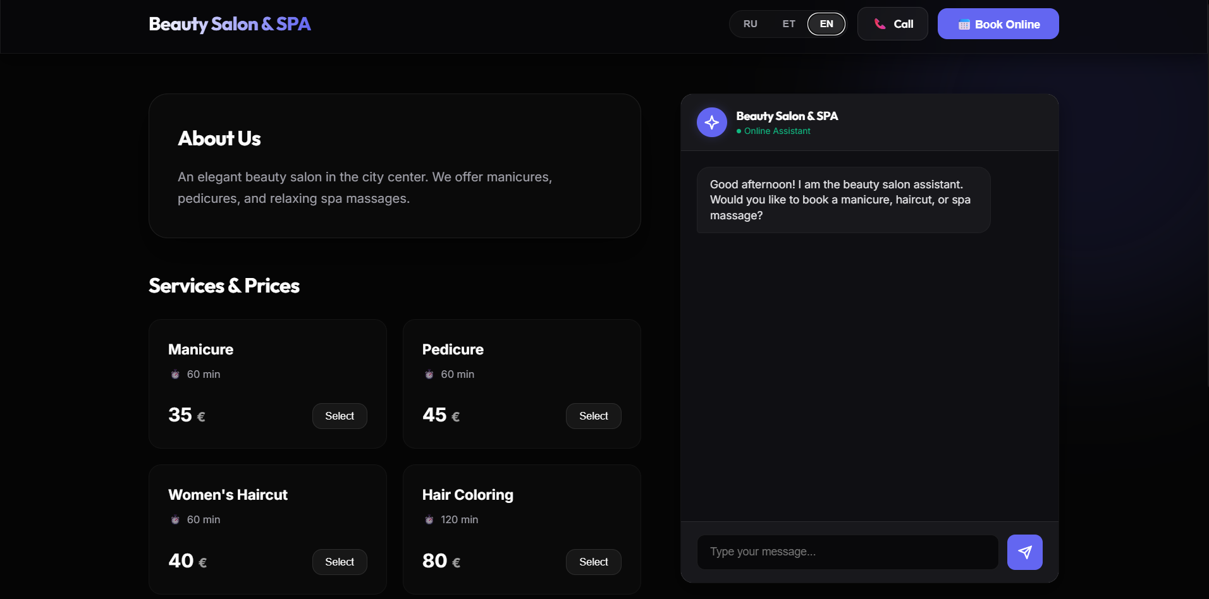Click the assistant greeting message bubble

pyautogui.click(x=844, y=200)
